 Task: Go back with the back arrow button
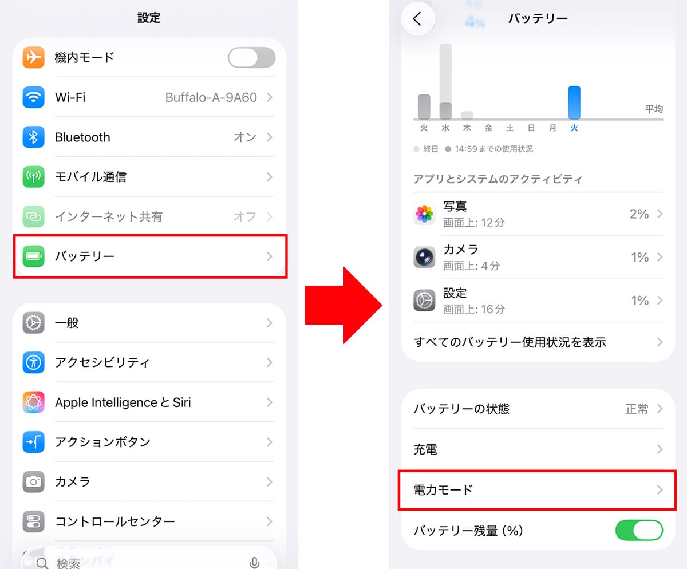click(x=417, y=18)
